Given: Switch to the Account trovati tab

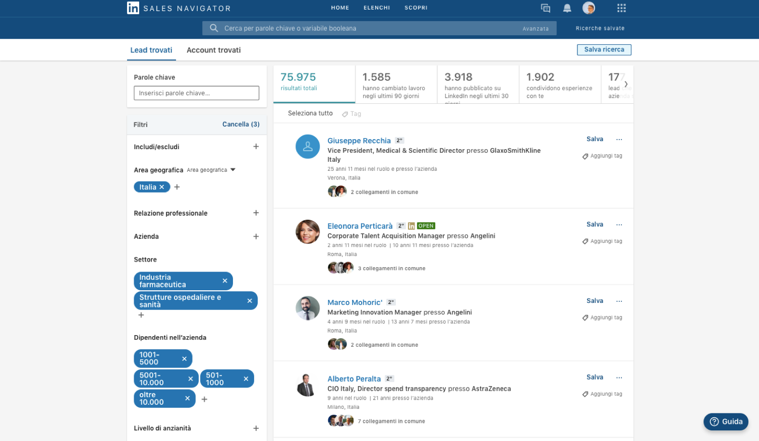Looking at the screenshot, I should 214,50.
